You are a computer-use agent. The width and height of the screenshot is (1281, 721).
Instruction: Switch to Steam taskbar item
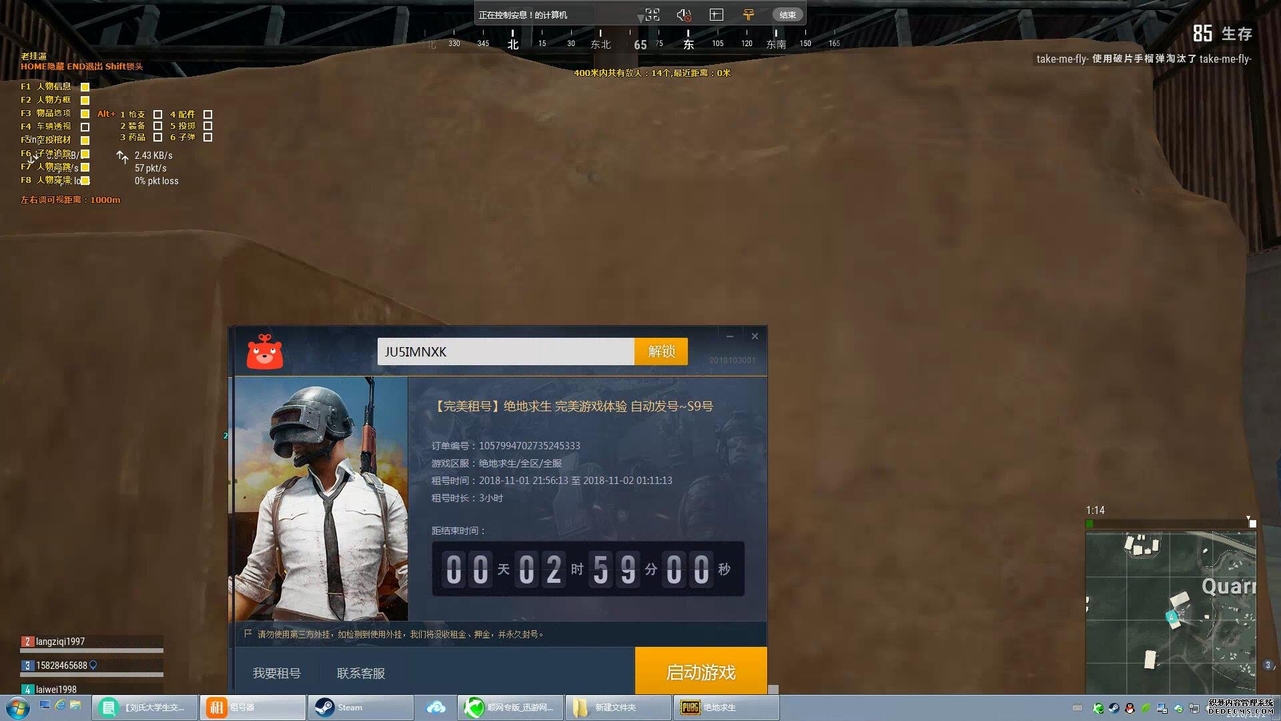(x=360, y=708)
